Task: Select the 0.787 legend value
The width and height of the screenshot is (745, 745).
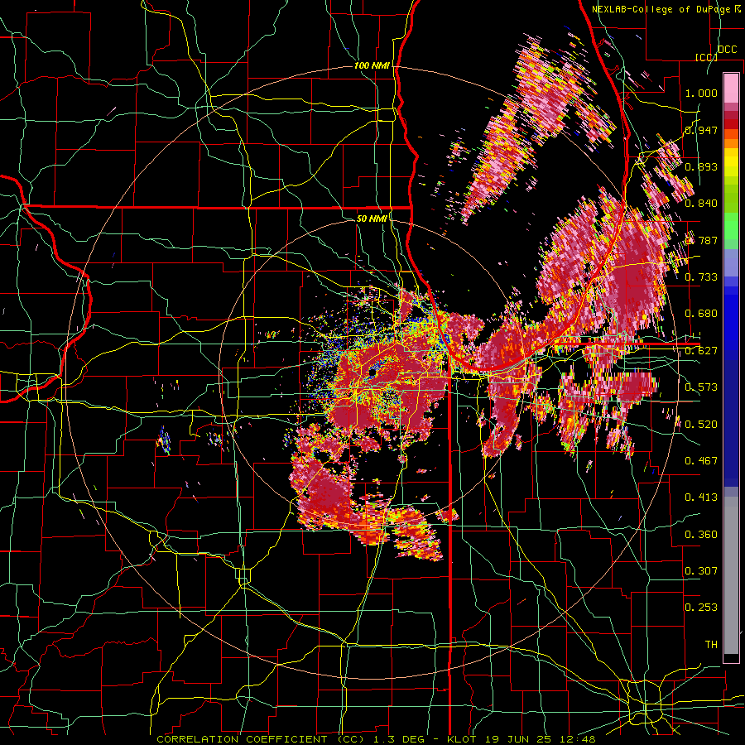Action: (x=701, y=240)
